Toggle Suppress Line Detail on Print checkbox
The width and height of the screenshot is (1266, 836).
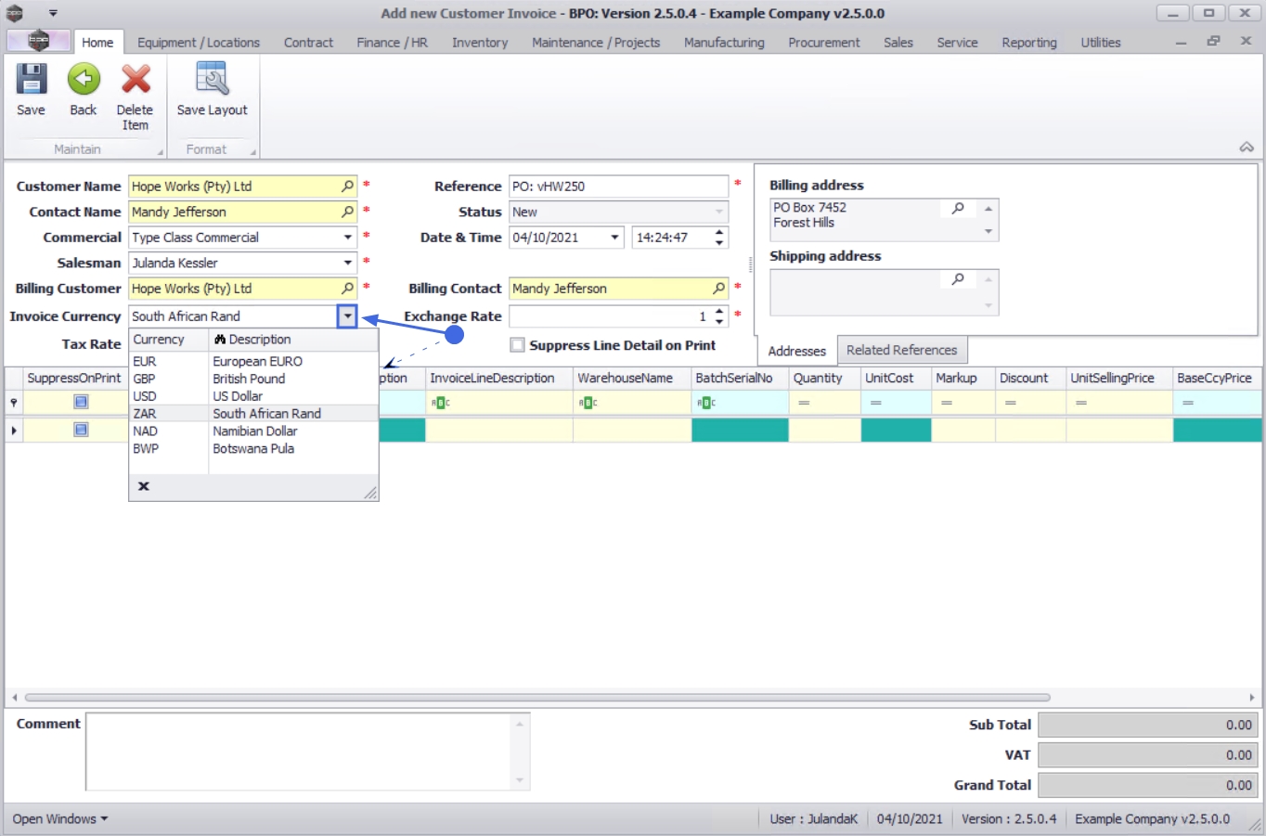pyautogui.click(x=518, y=345)
